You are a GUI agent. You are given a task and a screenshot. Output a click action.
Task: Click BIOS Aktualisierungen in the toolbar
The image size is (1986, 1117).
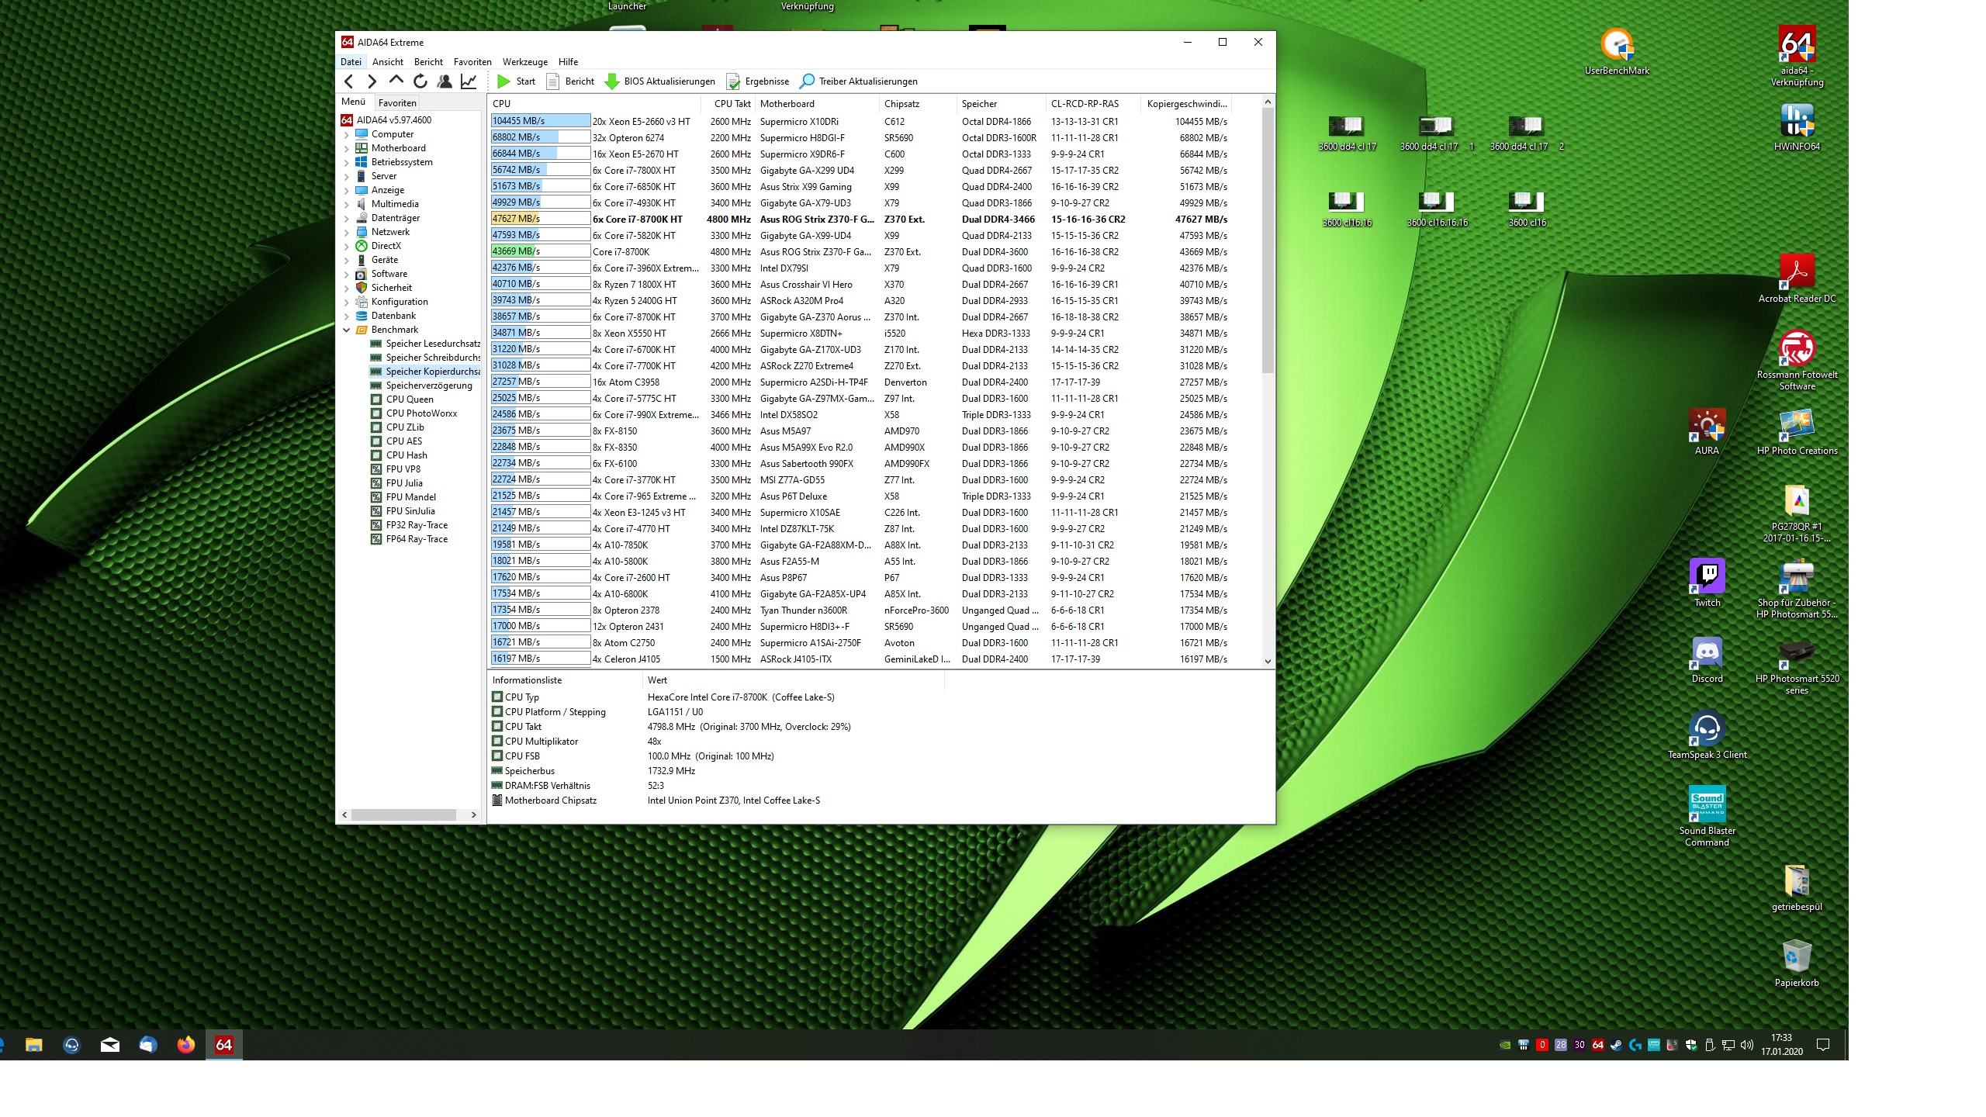click(660, 81)
